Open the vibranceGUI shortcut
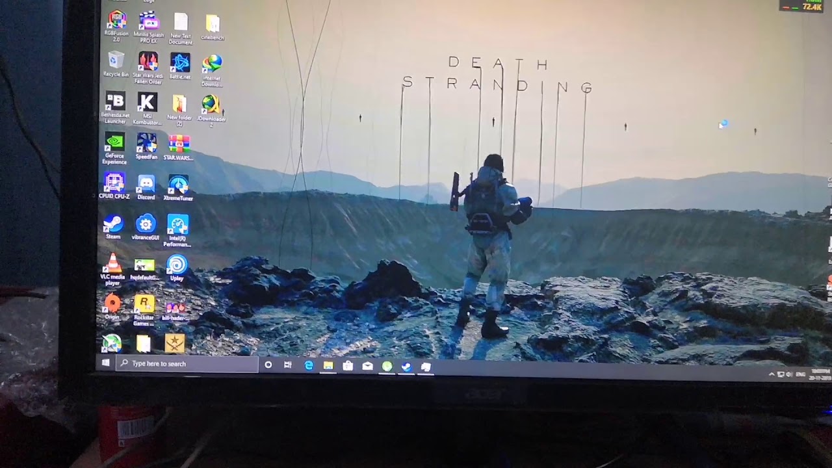 click(x=145, y=227)
